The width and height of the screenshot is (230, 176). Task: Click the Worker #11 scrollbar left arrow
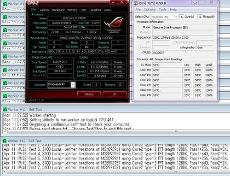(x=5, y=131)
